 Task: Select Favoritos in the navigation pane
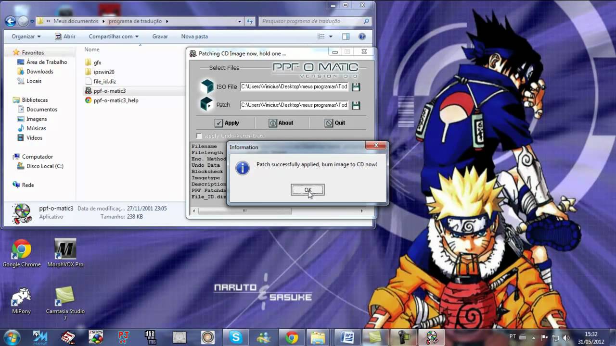point(32,52)
